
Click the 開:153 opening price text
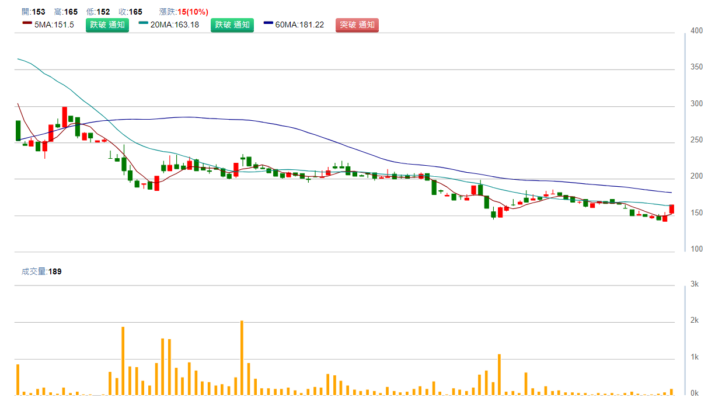pos(33,12)
